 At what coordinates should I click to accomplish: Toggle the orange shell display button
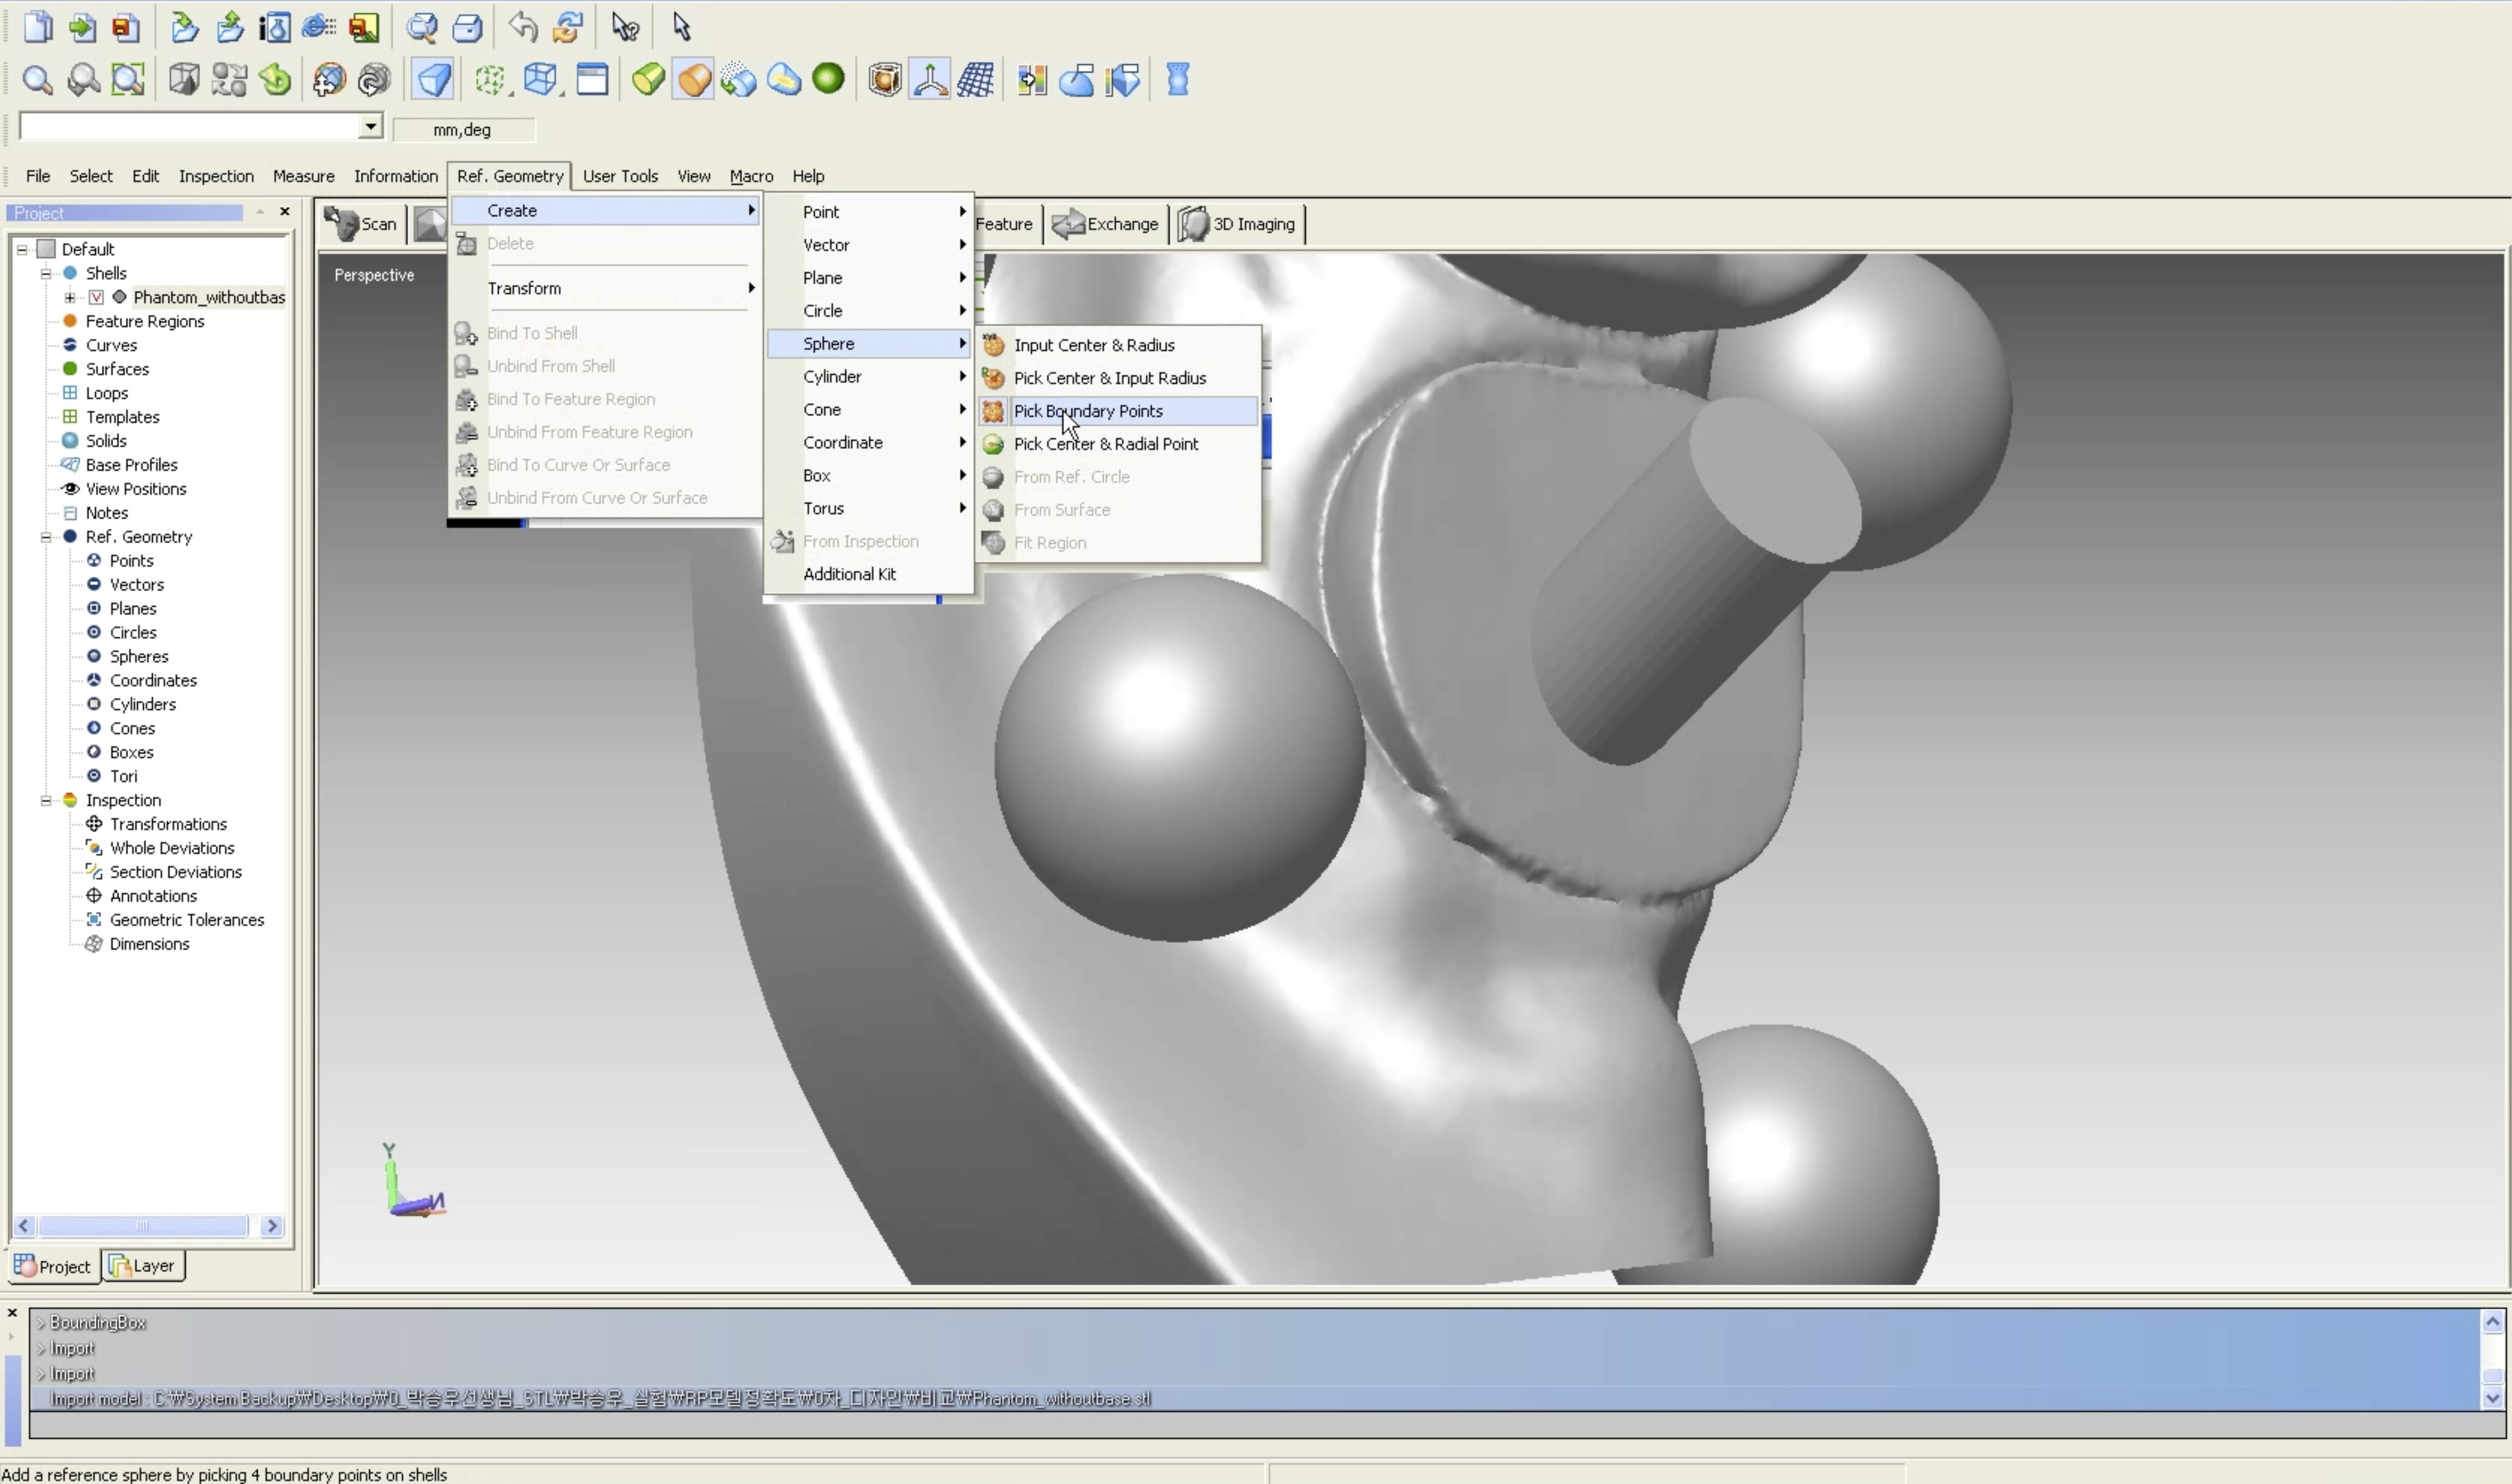pos(693,79)
